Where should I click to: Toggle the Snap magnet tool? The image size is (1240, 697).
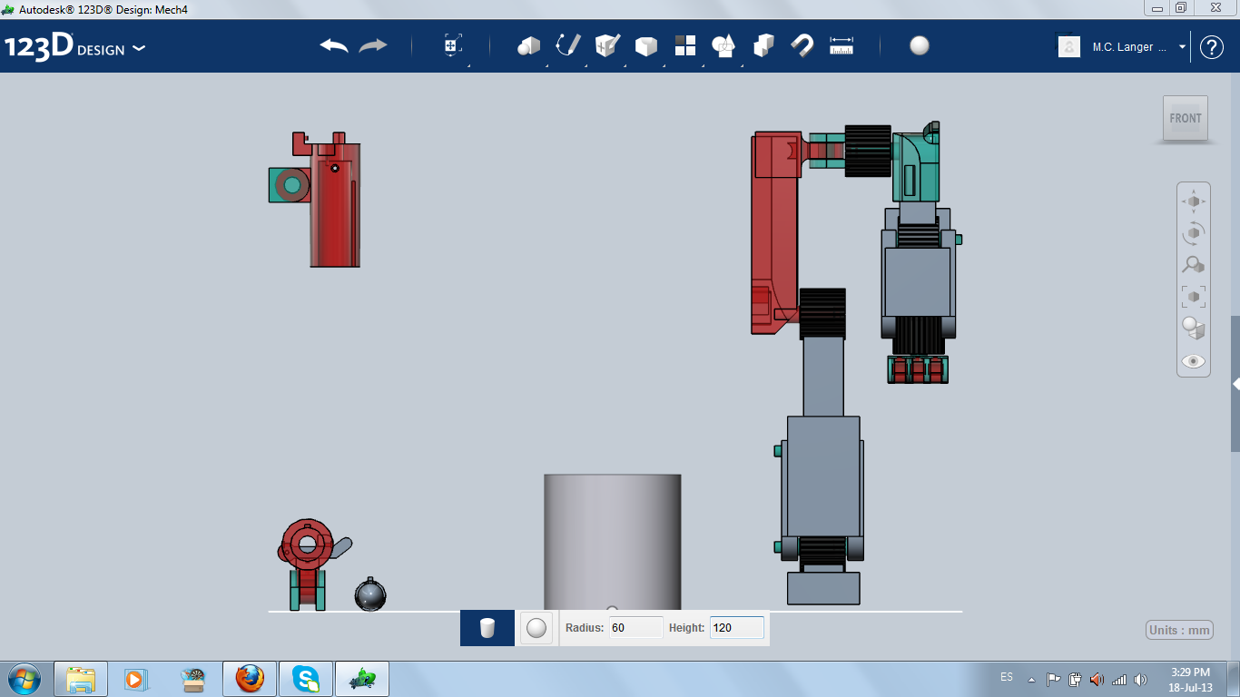coord(802,45)
